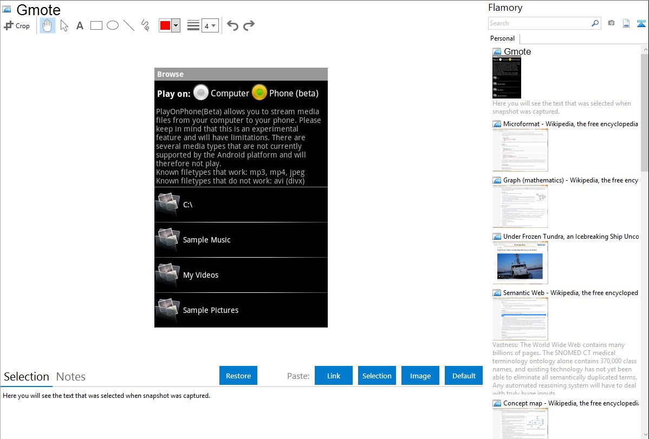Image resolution: width=649 pixels, height=439 pixels.
Task: Click the app icon beside the Gmote heading
Action: (7, 9)
